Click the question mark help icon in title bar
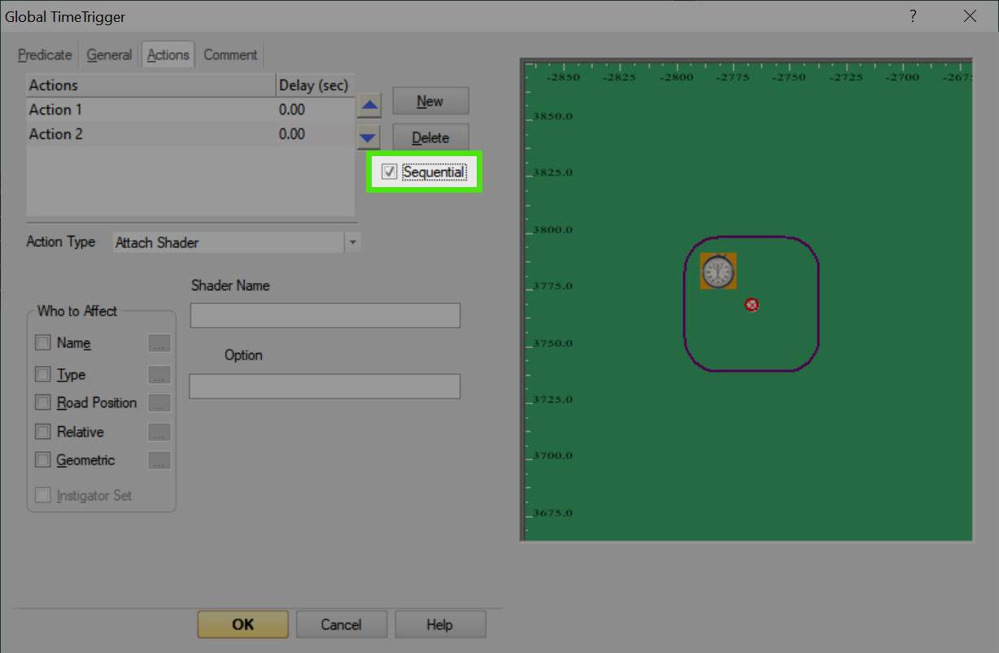Image resolution: width=999 pixels, height=653 pixels. tap(914, 16)
